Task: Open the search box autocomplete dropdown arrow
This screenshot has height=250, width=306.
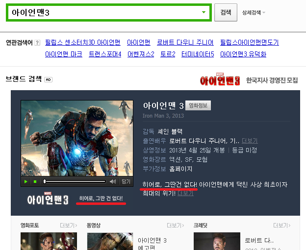Action: click(x=204, y=12)
